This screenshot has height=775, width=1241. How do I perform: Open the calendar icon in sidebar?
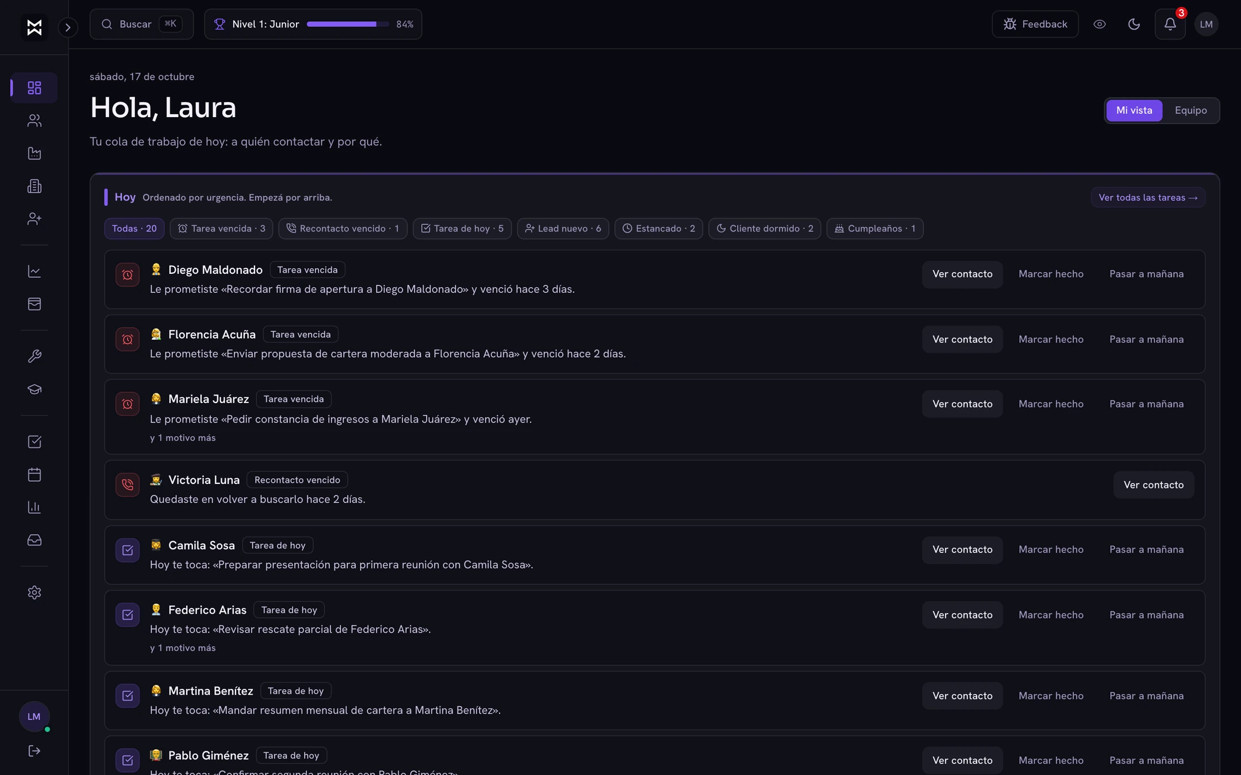(x=34, y=474)
